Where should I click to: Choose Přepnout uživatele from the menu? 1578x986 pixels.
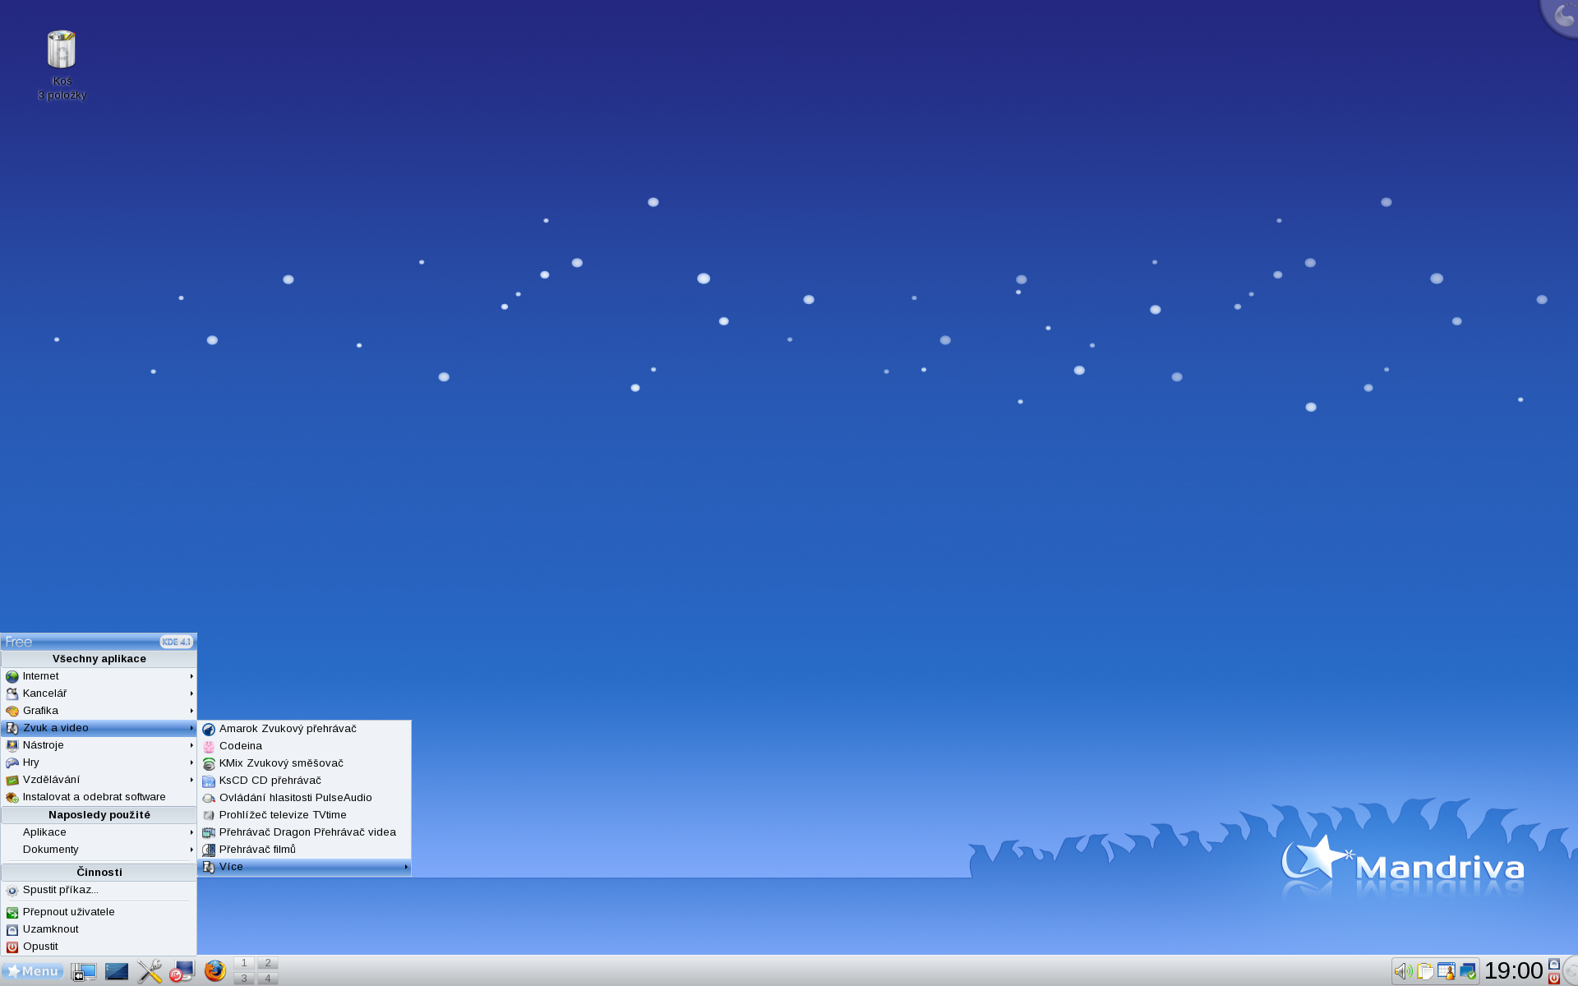pyautogui.click(x=99, y=912)
